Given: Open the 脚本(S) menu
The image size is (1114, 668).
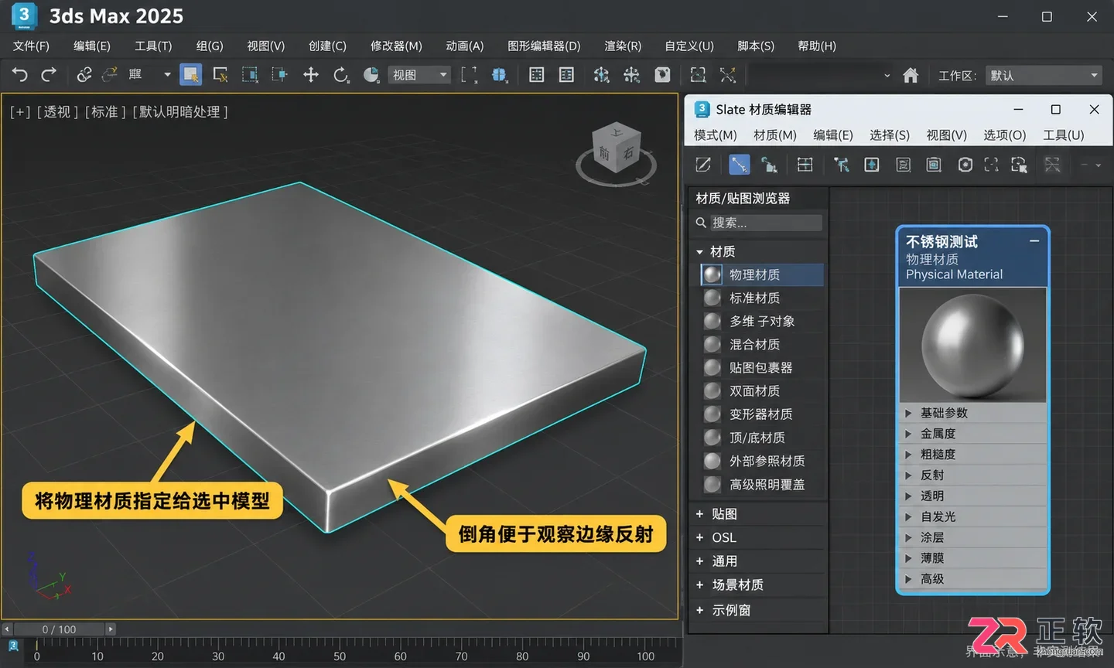Looking at the screenshot, I should pos(756,46).
